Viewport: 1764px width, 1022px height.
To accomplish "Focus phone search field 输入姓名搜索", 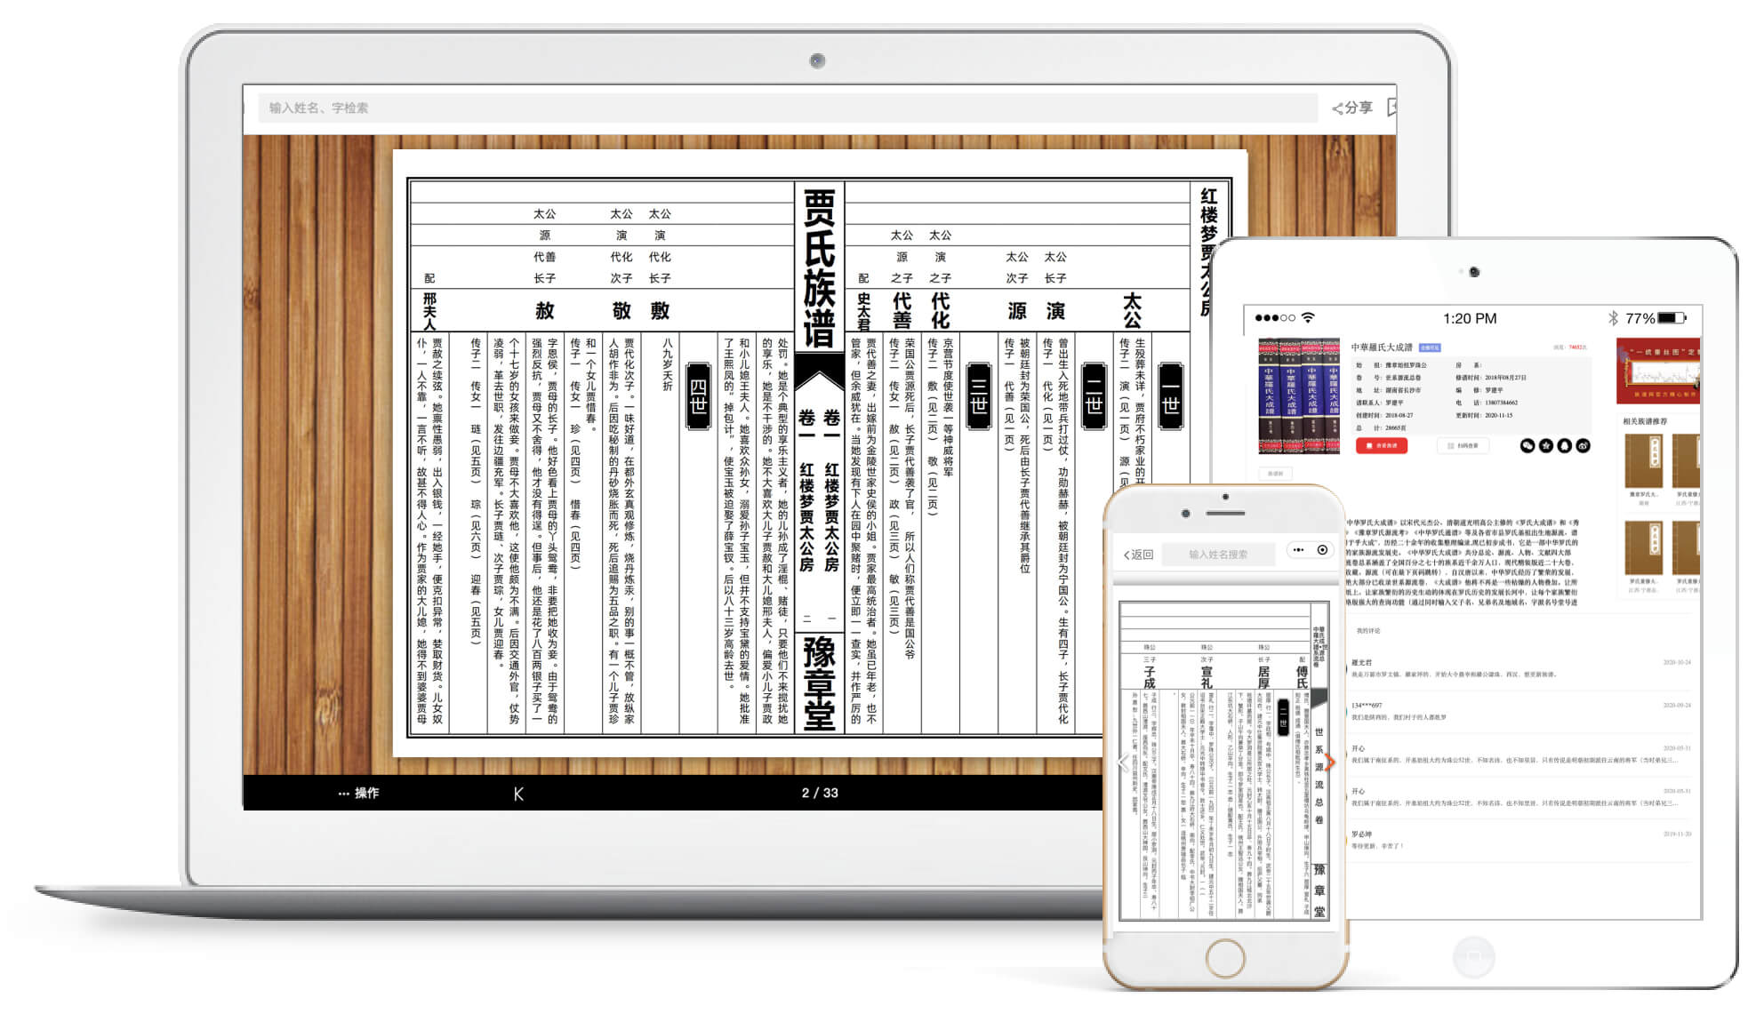I will pos(1219,555).
